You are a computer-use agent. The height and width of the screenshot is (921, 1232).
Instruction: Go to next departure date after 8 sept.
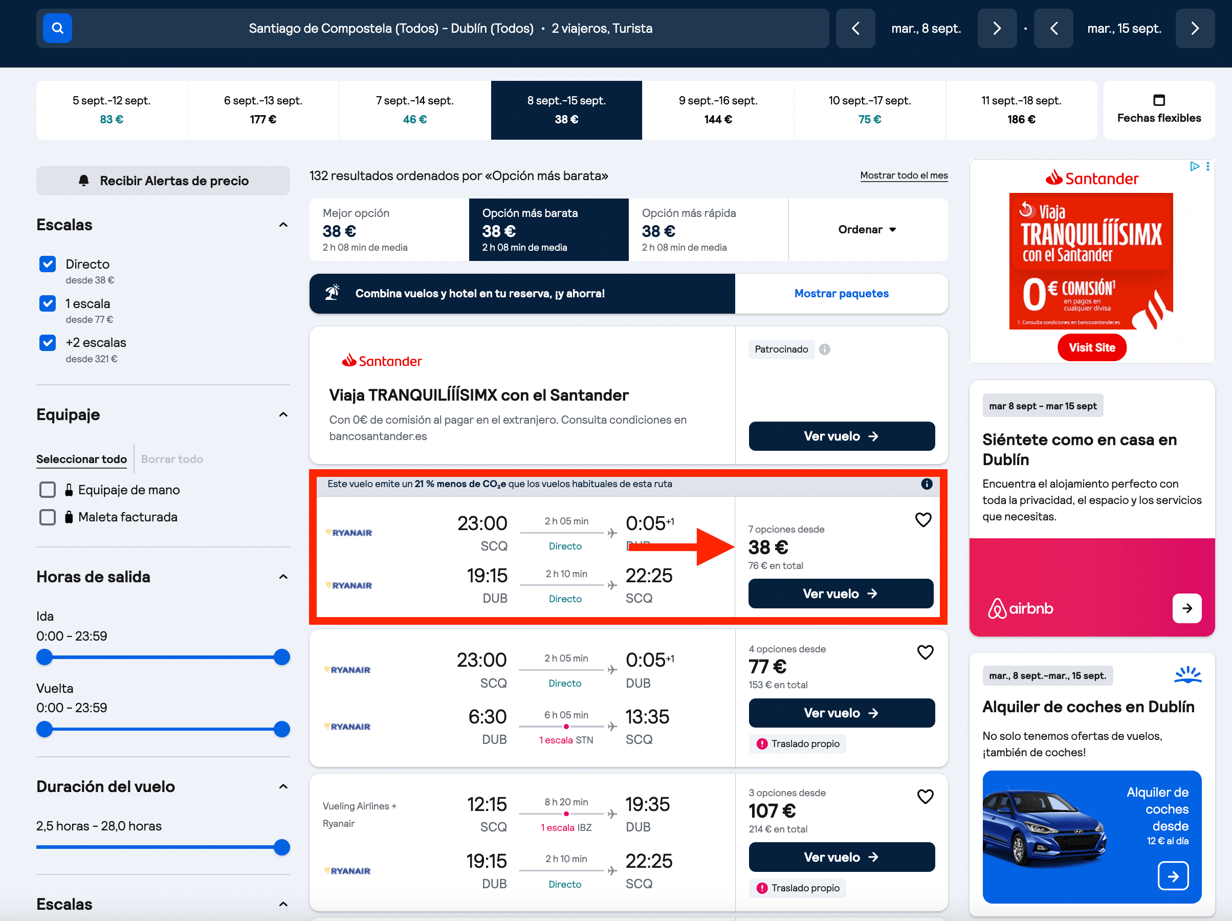point(997,28)
